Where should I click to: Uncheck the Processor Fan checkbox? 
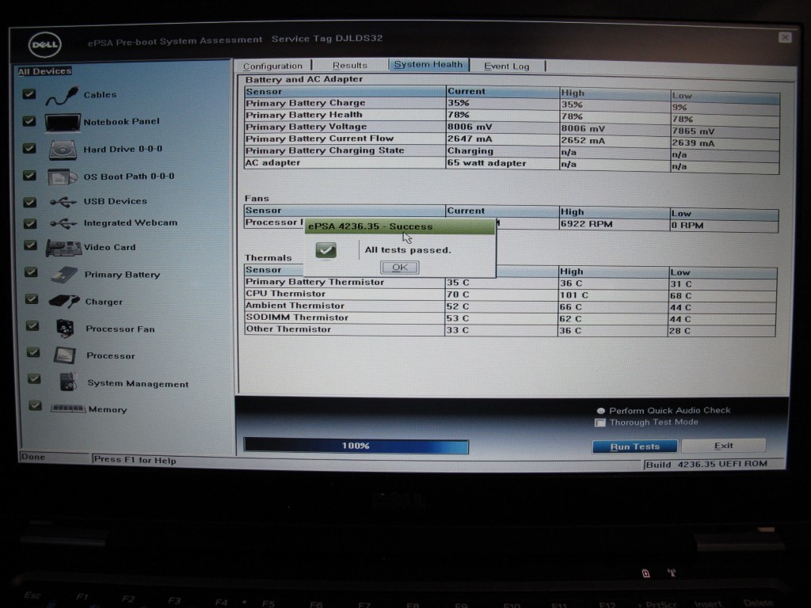[x=32, y=325]
